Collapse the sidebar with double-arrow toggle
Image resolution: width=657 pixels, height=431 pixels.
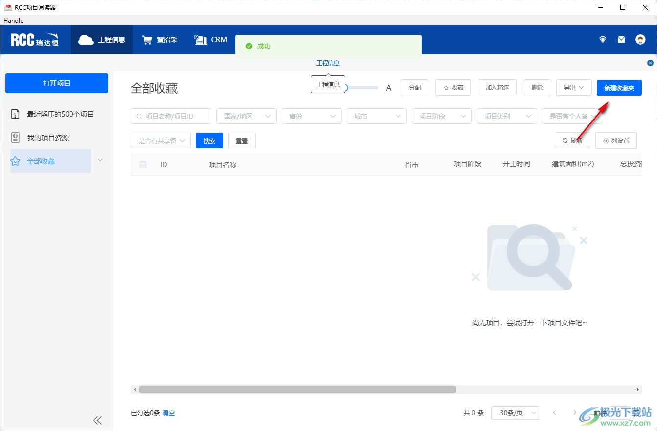click(97, 420)
